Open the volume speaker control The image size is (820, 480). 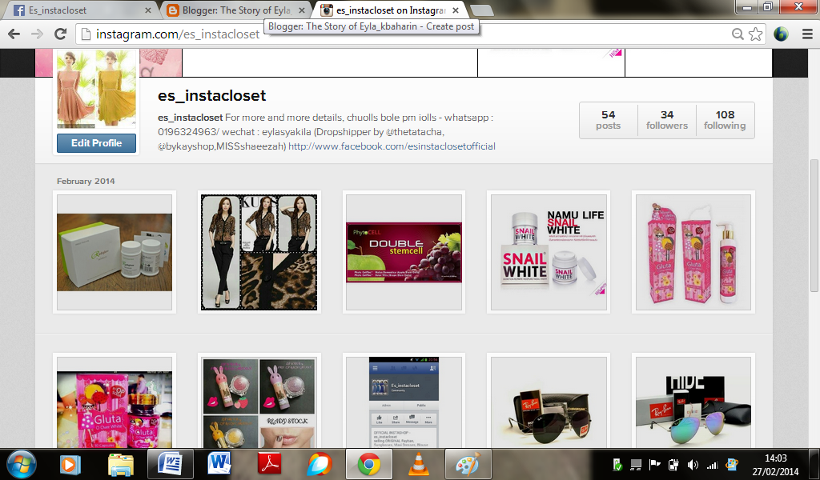(x=693, y=464)
